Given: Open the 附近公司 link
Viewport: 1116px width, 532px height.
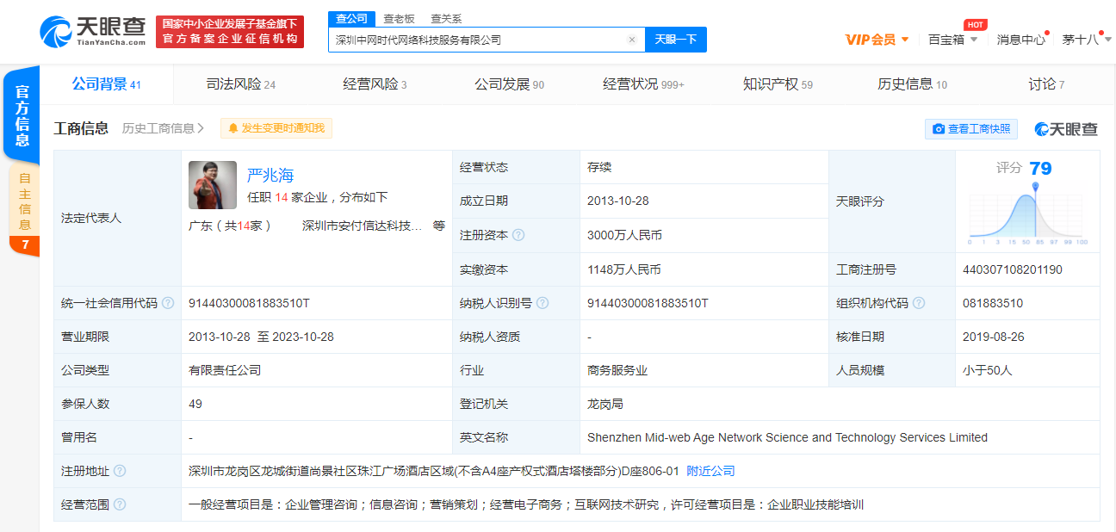Looking at the screenshot, I should (x=711, y=471).
